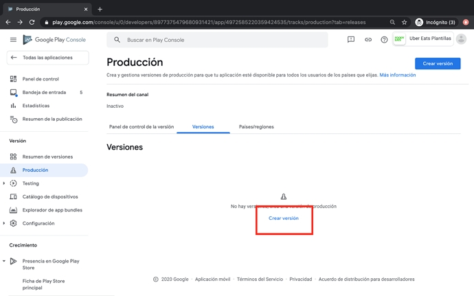
Task: Go back to Todas las aplicaciones
Action: (x=47, y=58)
